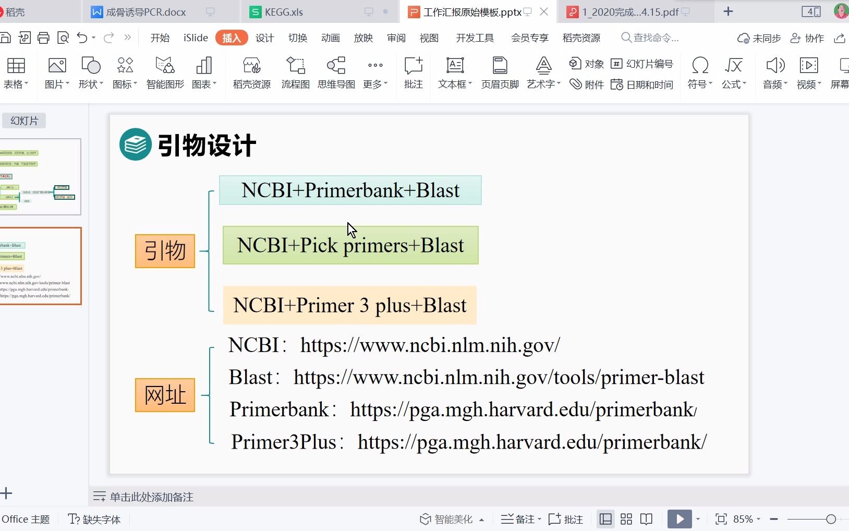The width and height of the screenshot is (849, 531).
Task: Click 批注 in the status bar
Action: click(x=566, y=519)
